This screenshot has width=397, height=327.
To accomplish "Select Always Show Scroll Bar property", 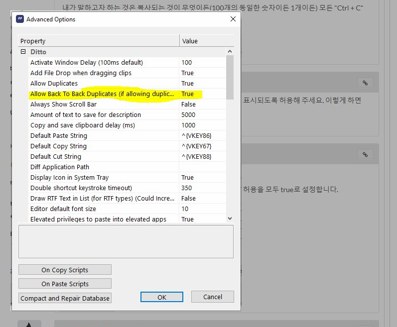I will coord(103,104).
